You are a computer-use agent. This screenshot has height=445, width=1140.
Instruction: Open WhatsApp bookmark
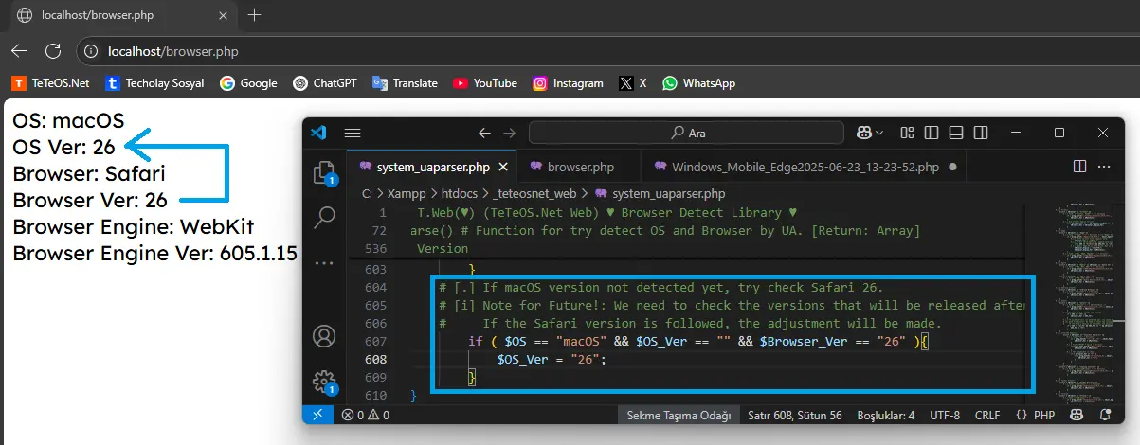coord(699,83)
